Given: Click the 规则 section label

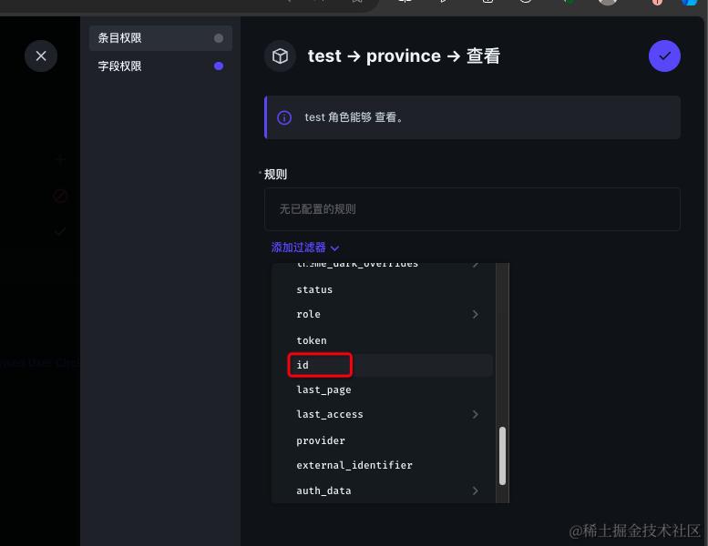Looking at the screenshot, I should pyautogui.click(x=275, y=175).
